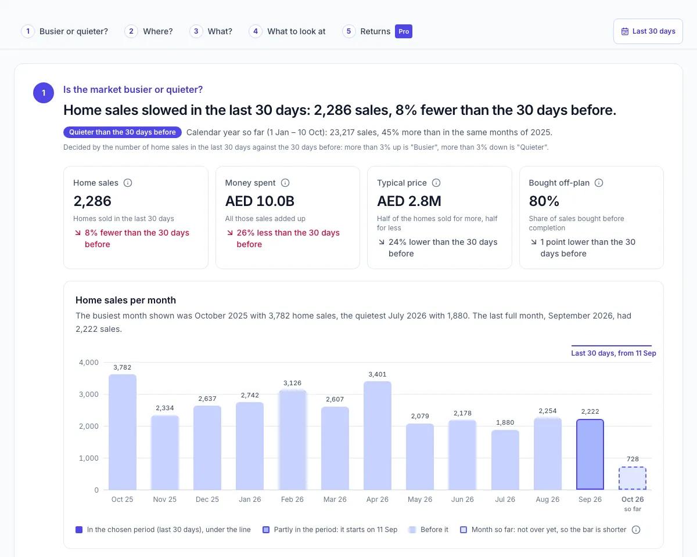Open step 5 Returns section
This screenshot has width=697, height=557.
(367, 31)
